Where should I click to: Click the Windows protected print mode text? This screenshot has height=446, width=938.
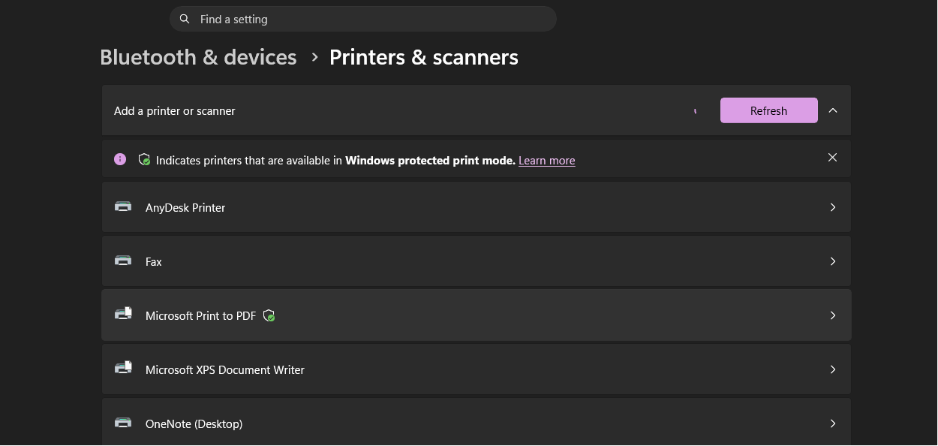click(x=431, y=161)
